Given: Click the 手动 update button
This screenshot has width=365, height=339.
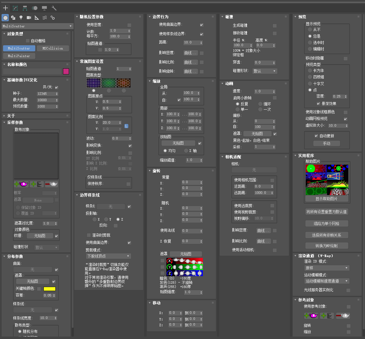Looking at the screenshot, I should (x=327, y=143).
